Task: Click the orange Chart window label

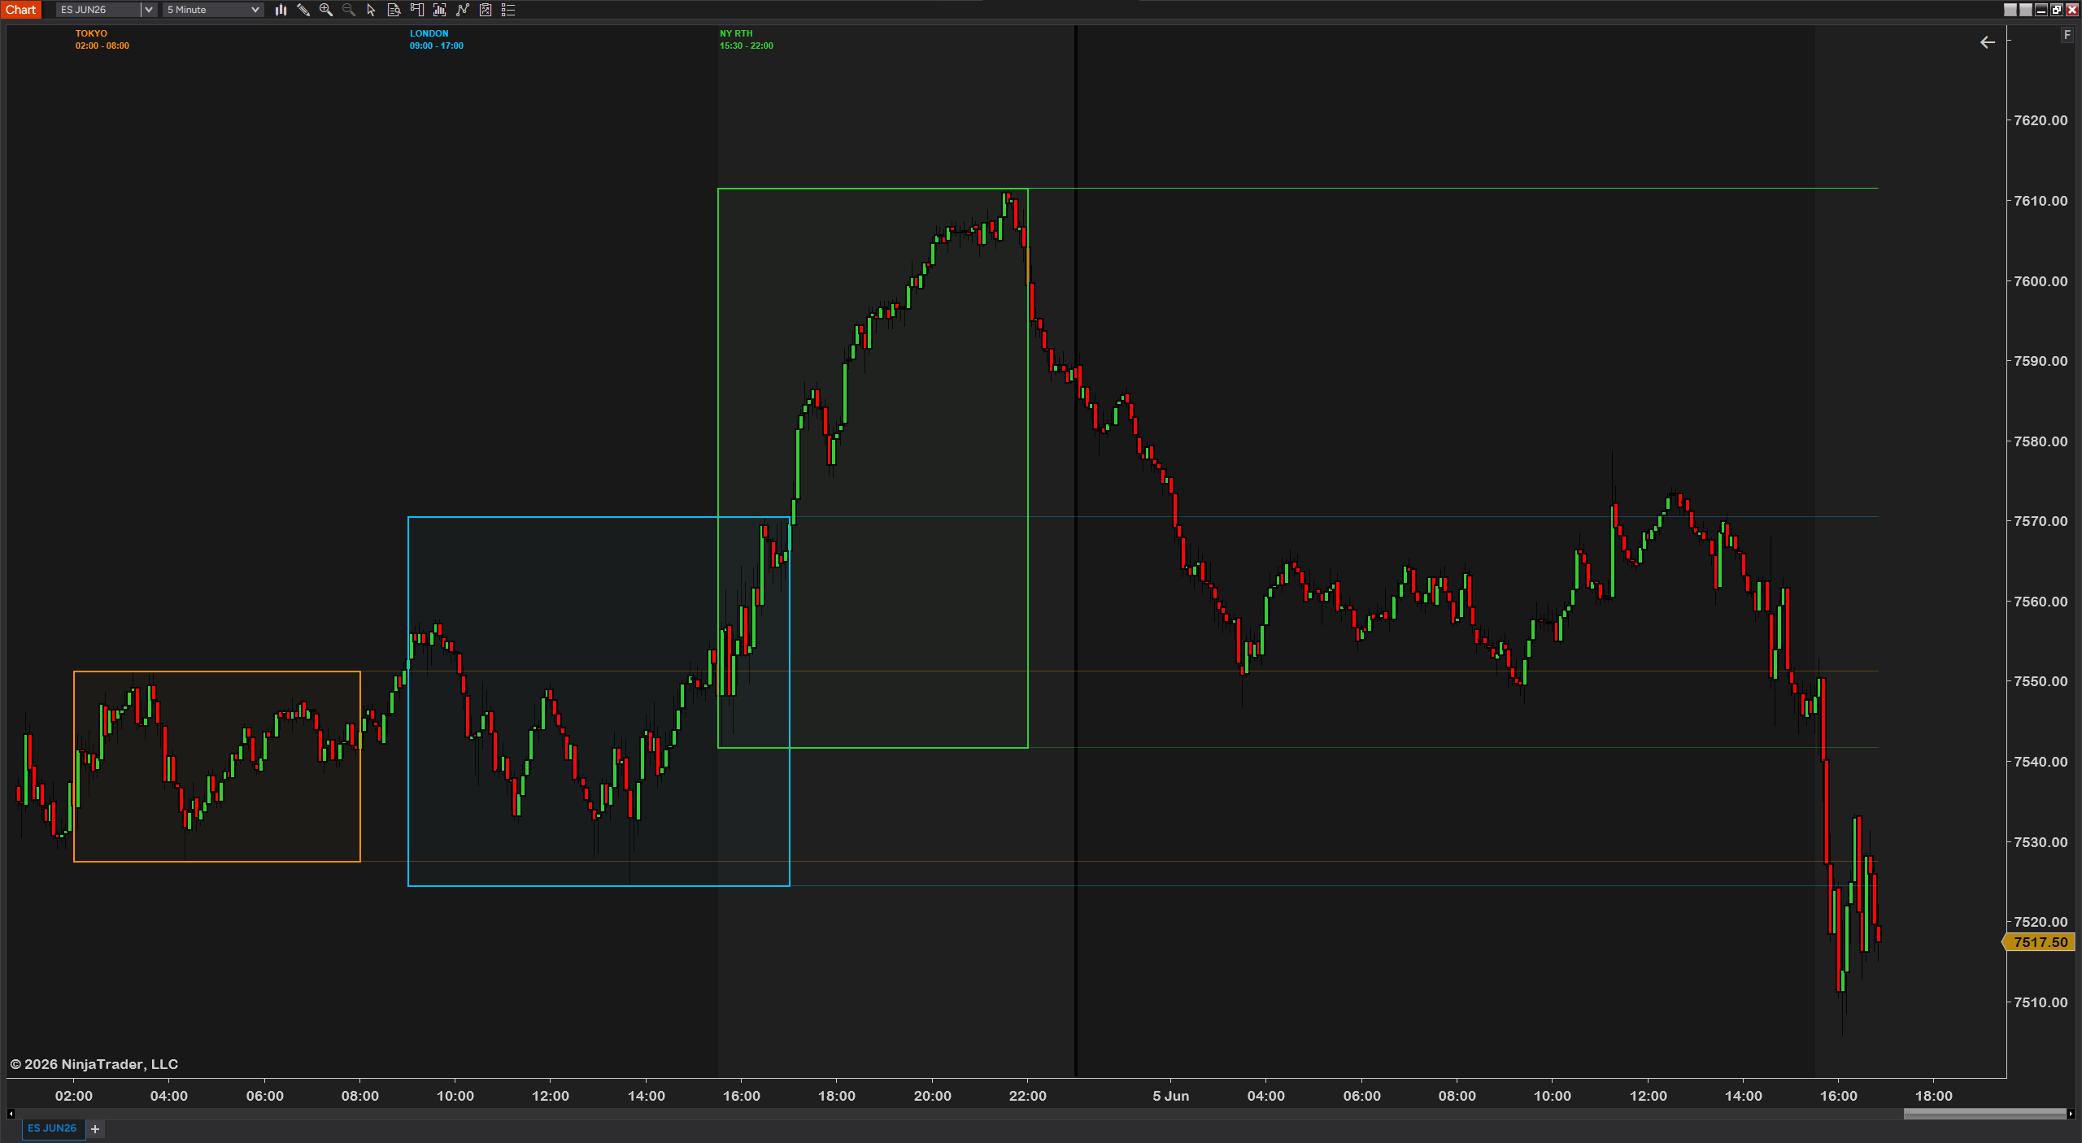Action: 21,10
